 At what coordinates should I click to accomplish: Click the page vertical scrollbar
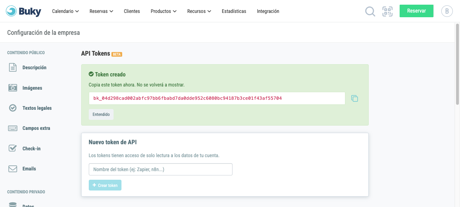coord(457,65)
